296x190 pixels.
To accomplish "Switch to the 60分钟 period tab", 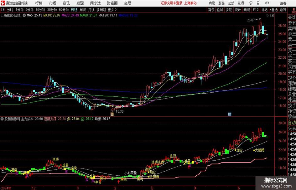I will click(x=64, y=10).
